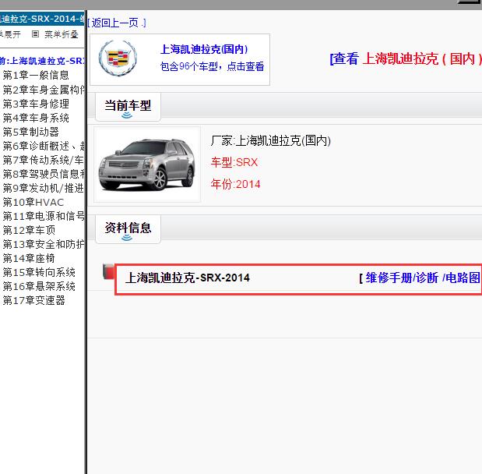Screen dimensions: 482x474
Task: Click the Cadillac logo emblem
Action: (x=118, y=58)
